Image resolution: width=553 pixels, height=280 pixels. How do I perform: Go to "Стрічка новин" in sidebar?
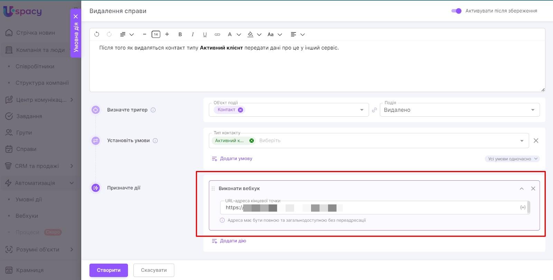tap(35, 33)
